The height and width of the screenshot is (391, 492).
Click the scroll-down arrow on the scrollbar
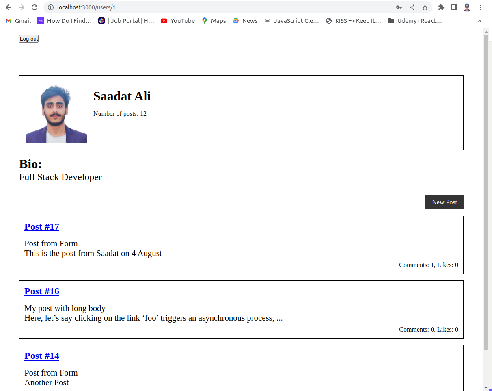486,388
